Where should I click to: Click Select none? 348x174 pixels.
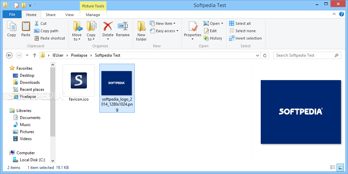242,31
